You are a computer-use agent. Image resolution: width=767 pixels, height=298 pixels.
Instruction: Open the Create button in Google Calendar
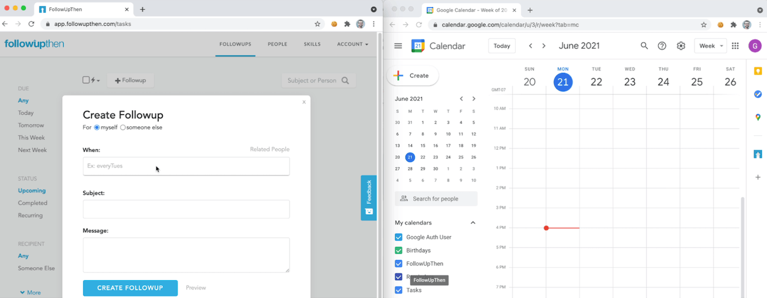click(412, 76)
